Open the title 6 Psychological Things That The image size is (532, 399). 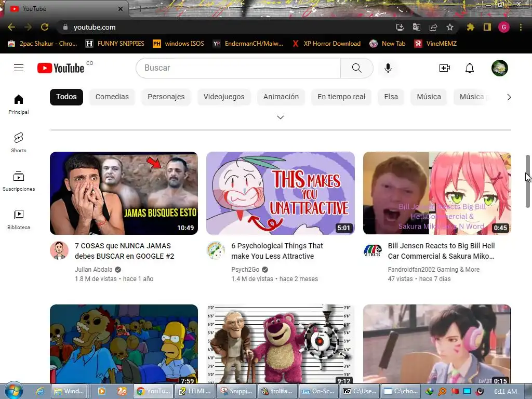click(x=277, y=251)
